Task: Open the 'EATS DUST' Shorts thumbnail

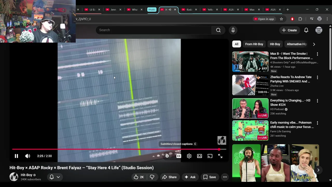Action: [305, 163]
